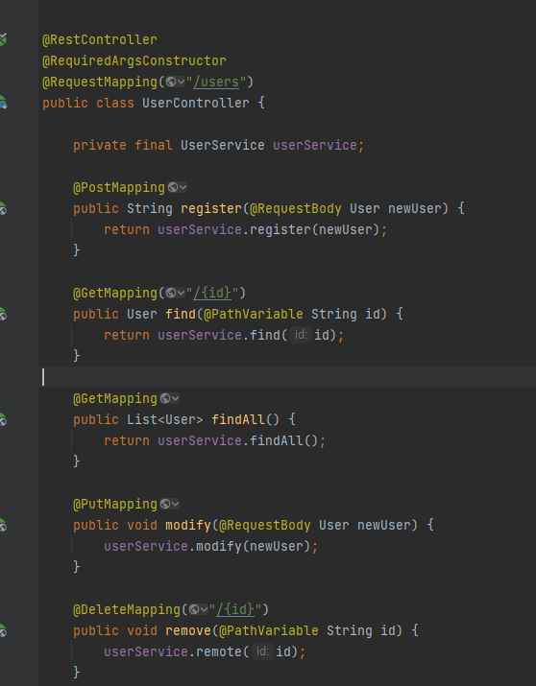This screenshot has height=686, width=536.
Task: Click the remove method name in its declaration
Action: tap(188, 630)
